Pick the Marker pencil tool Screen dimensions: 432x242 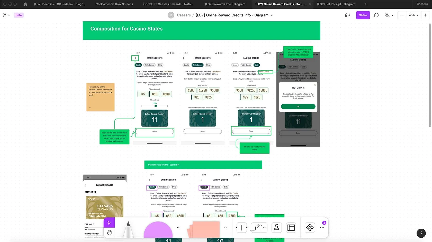point(128,230)
